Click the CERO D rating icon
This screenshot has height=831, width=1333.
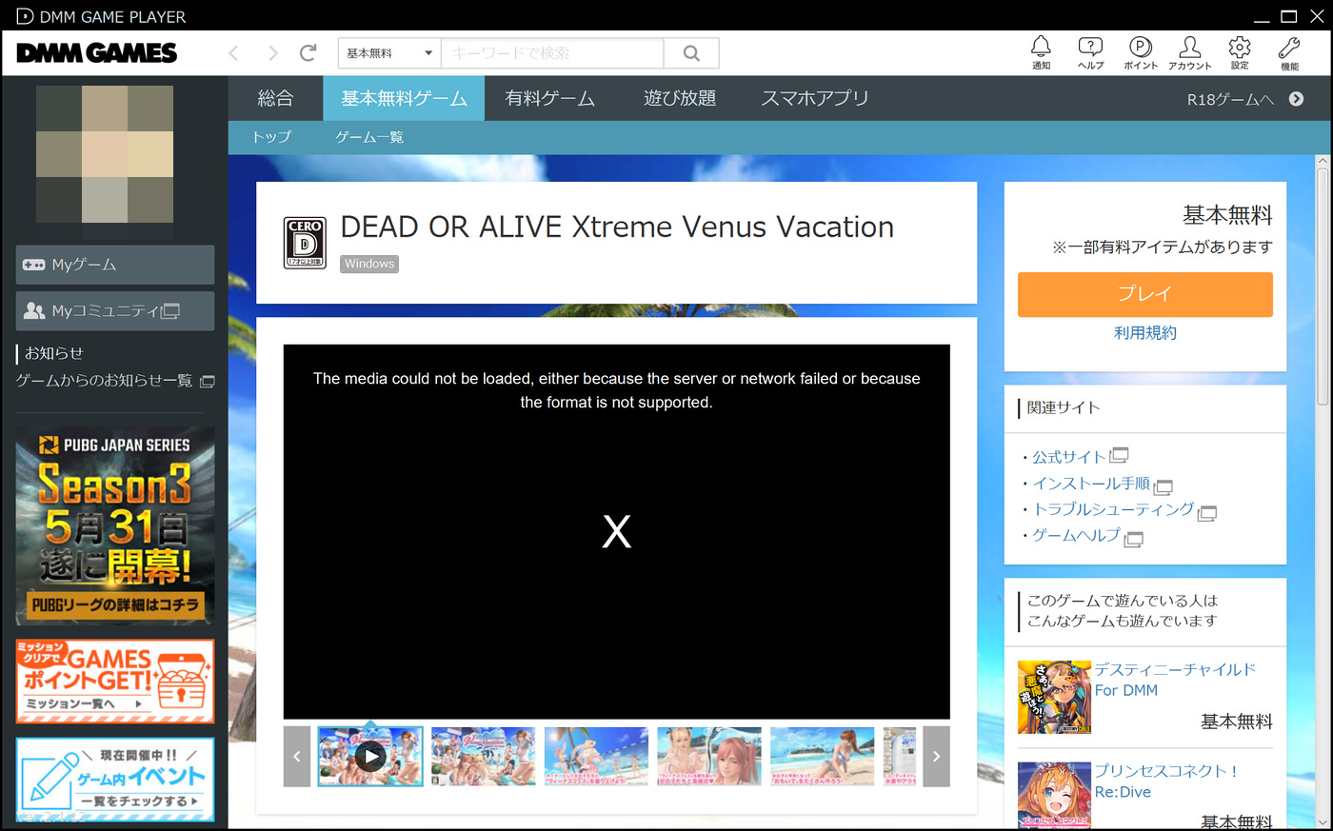(x=305, y=243)
